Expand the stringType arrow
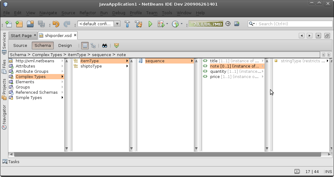The image size is (334, 177). click(328, 61)
